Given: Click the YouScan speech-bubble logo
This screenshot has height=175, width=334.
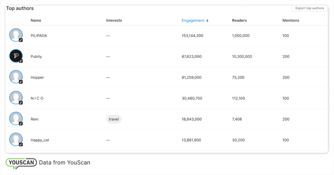Looking at the screenshot, I should tap(21, 162).
